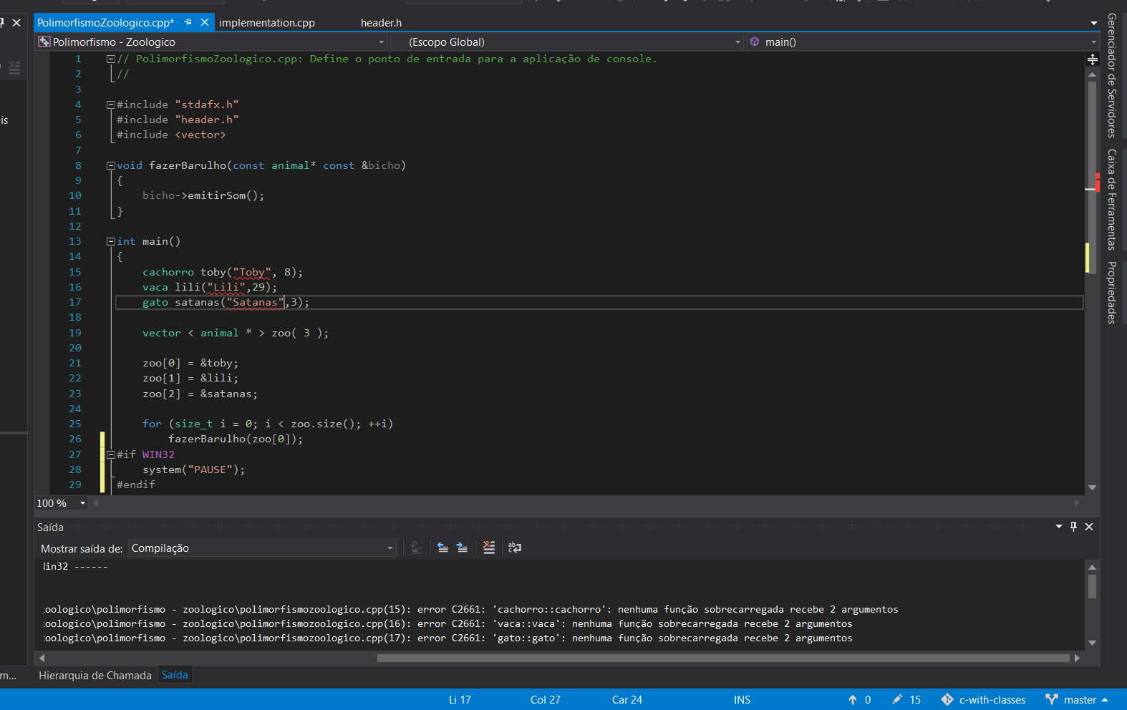
Task: Click system("PAUSE") on line 28
Action: [x=193, y=470]
